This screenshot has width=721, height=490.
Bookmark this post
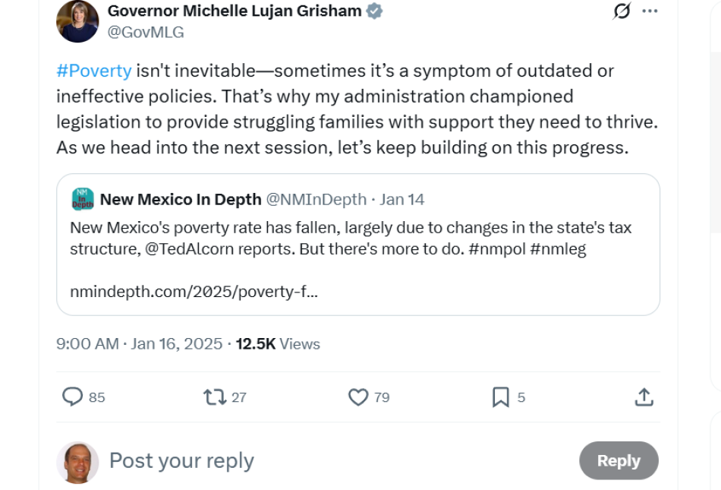click(x=501, y=397)
